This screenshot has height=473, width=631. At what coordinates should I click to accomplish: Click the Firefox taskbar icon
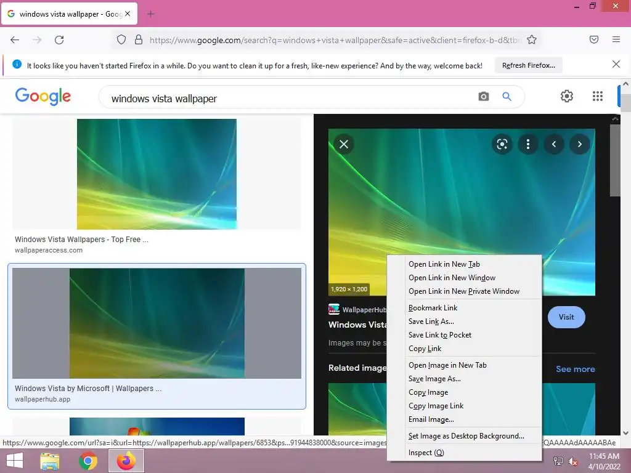pos(126,461)
